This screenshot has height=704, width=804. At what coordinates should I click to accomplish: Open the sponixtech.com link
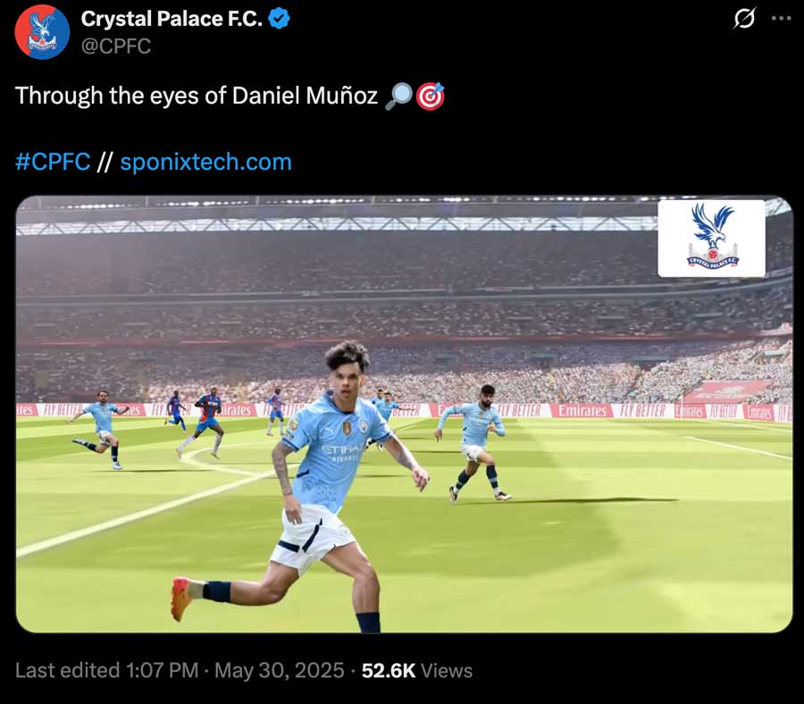pyautogui.click(x=205, y=162)
